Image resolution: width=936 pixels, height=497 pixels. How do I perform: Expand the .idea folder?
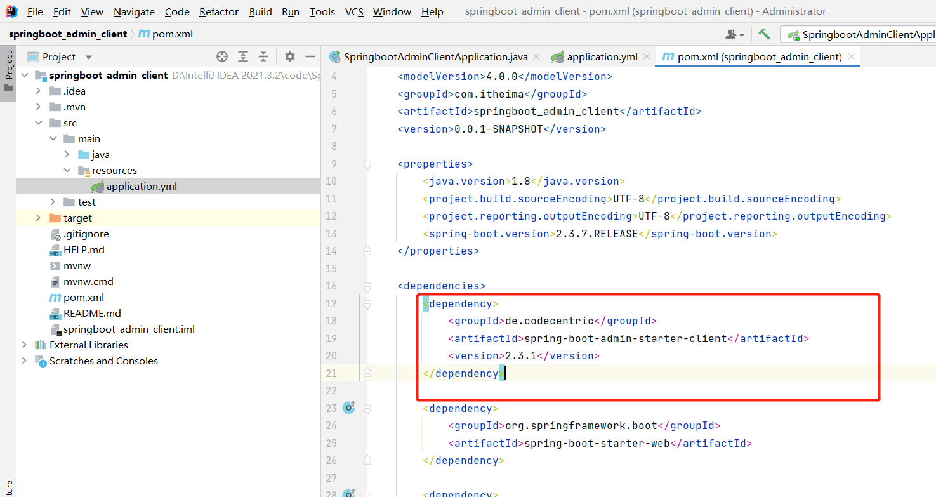[39, 91]
